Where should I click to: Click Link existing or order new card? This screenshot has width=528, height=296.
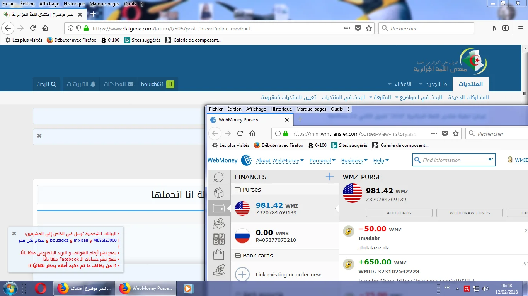(288, 274)
